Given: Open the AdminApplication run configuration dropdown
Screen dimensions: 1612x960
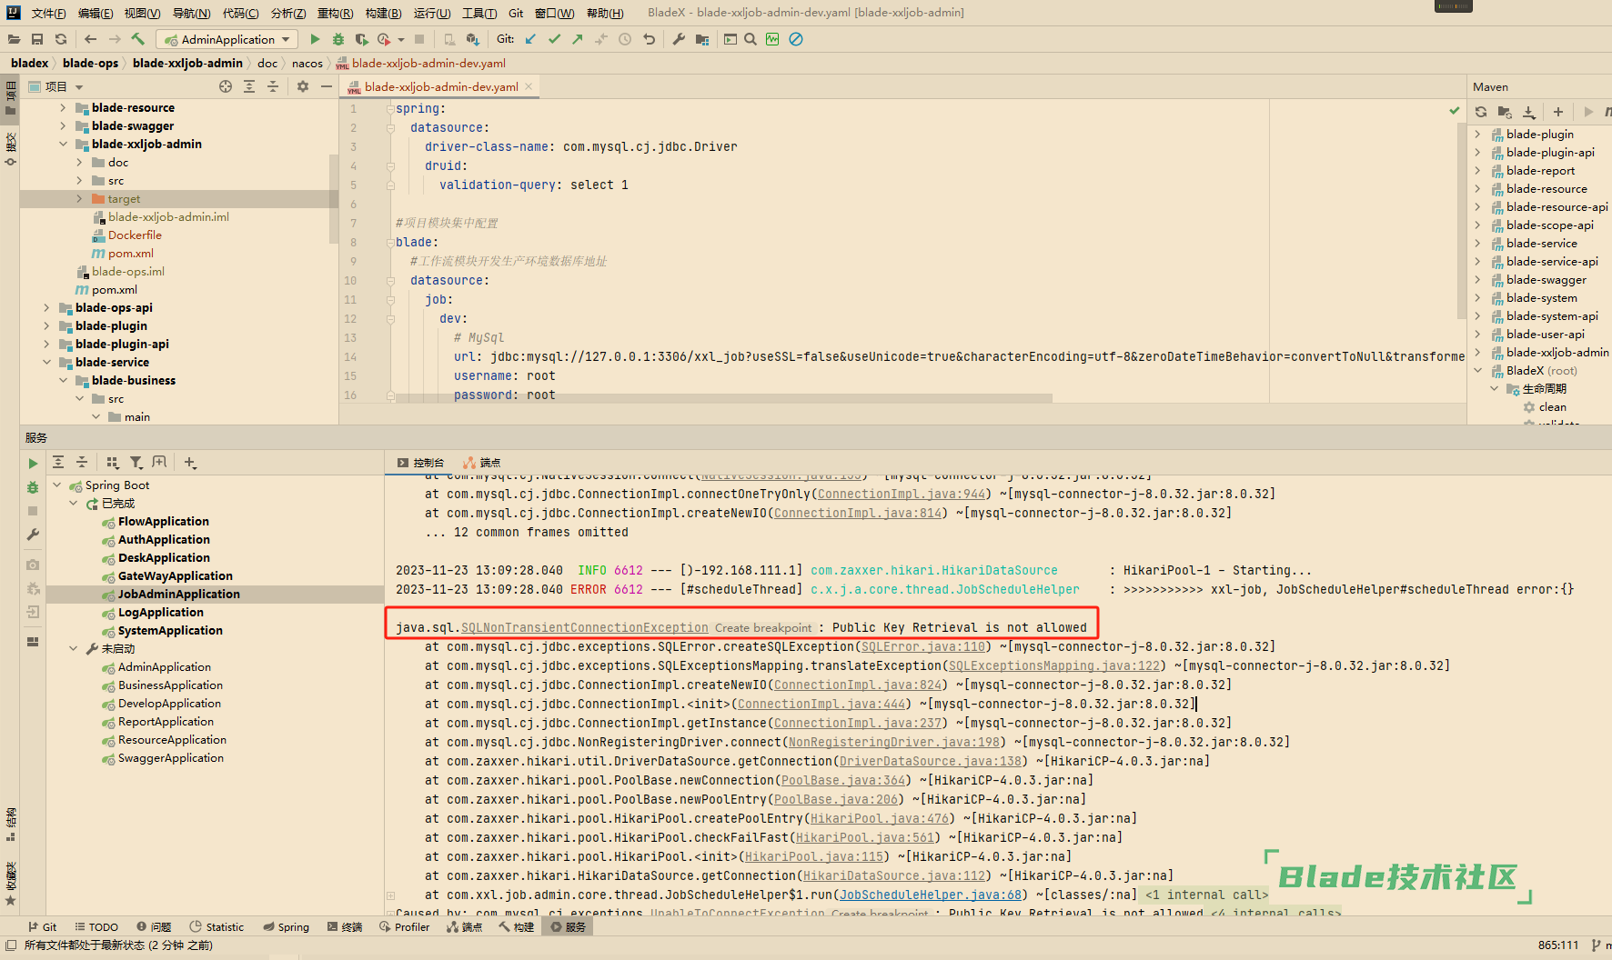Looking at the screenshot, I should [227, 39].
